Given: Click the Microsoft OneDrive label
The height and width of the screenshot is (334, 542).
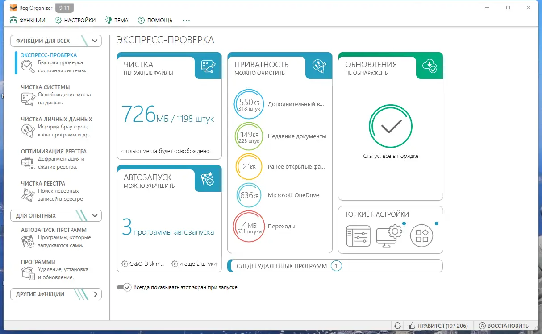Looking at the screenshot, I should 293,195.
